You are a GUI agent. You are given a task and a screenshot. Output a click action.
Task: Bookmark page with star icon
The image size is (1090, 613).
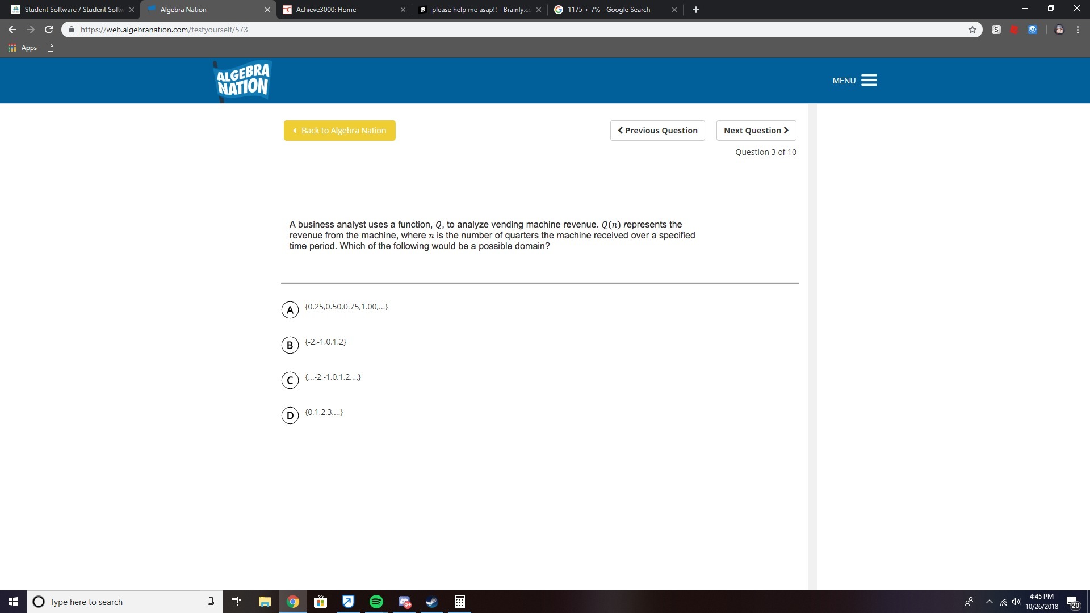pos(972,30)
